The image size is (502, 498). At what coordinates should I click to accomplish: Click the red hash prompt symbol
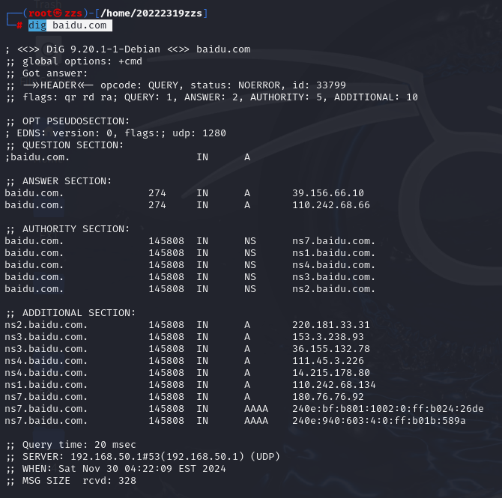coord(19,25)
